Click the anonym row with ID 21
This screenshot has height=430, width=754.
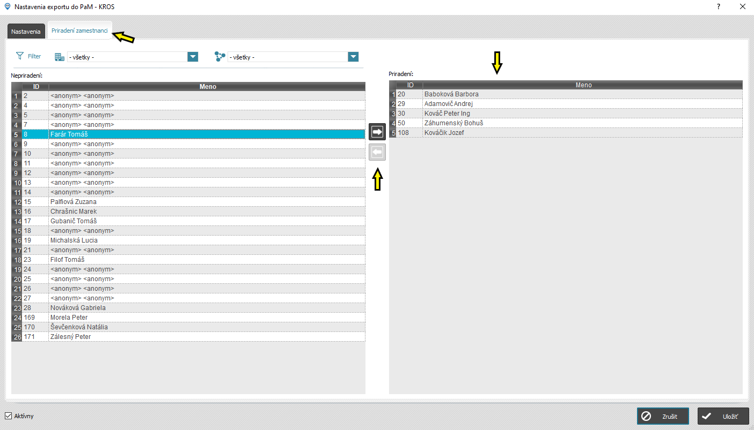coord(188,250)
